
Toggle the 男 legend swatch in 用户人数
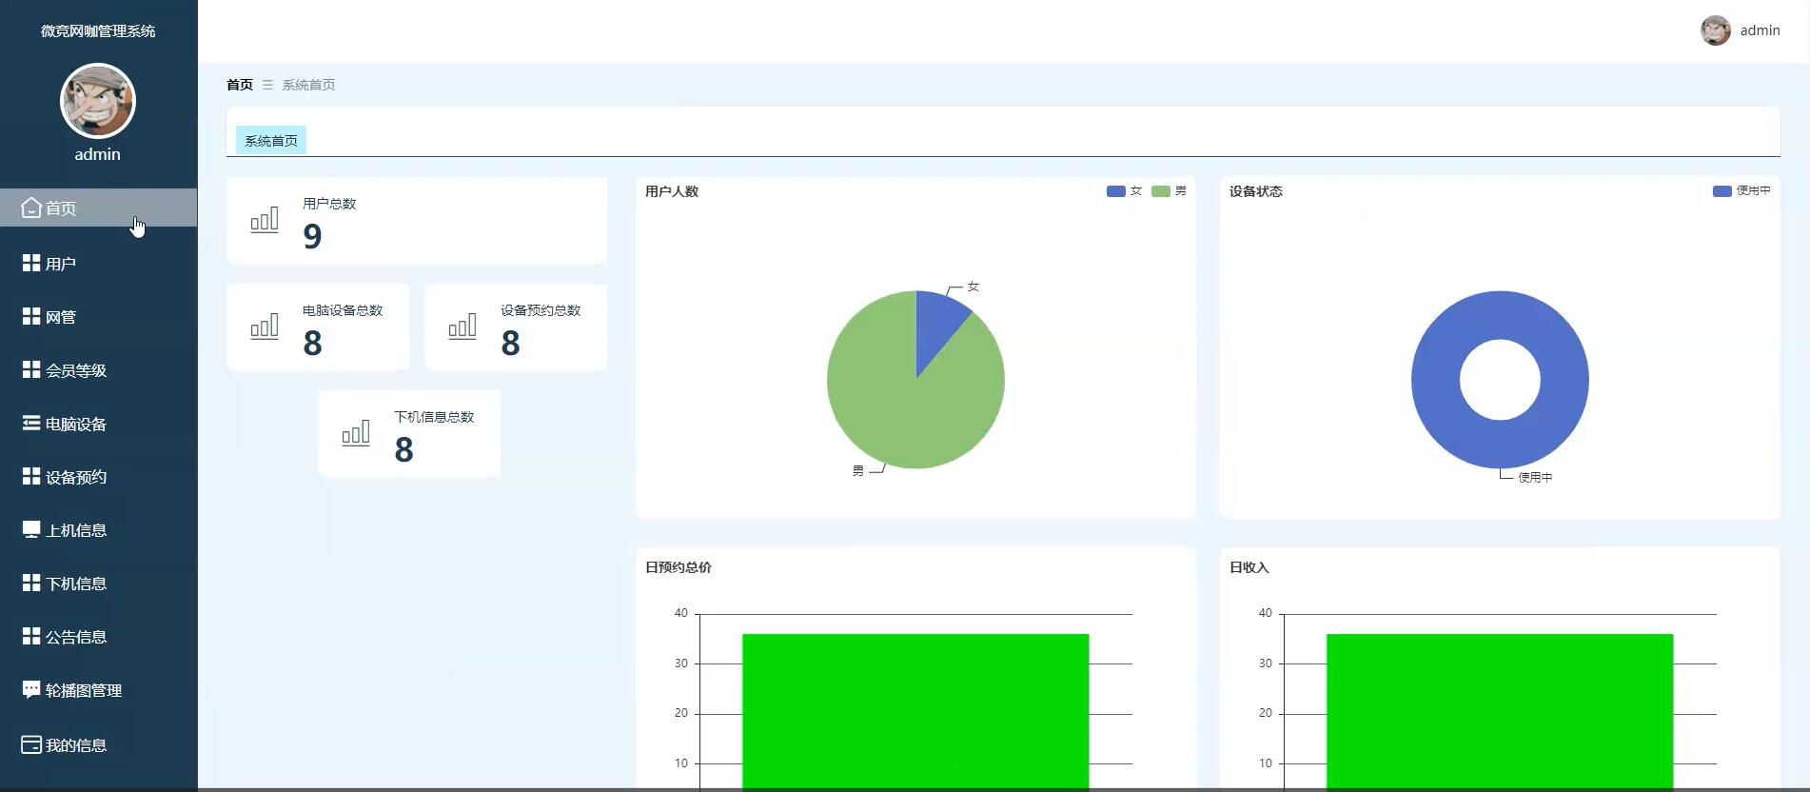point(1161,191)
